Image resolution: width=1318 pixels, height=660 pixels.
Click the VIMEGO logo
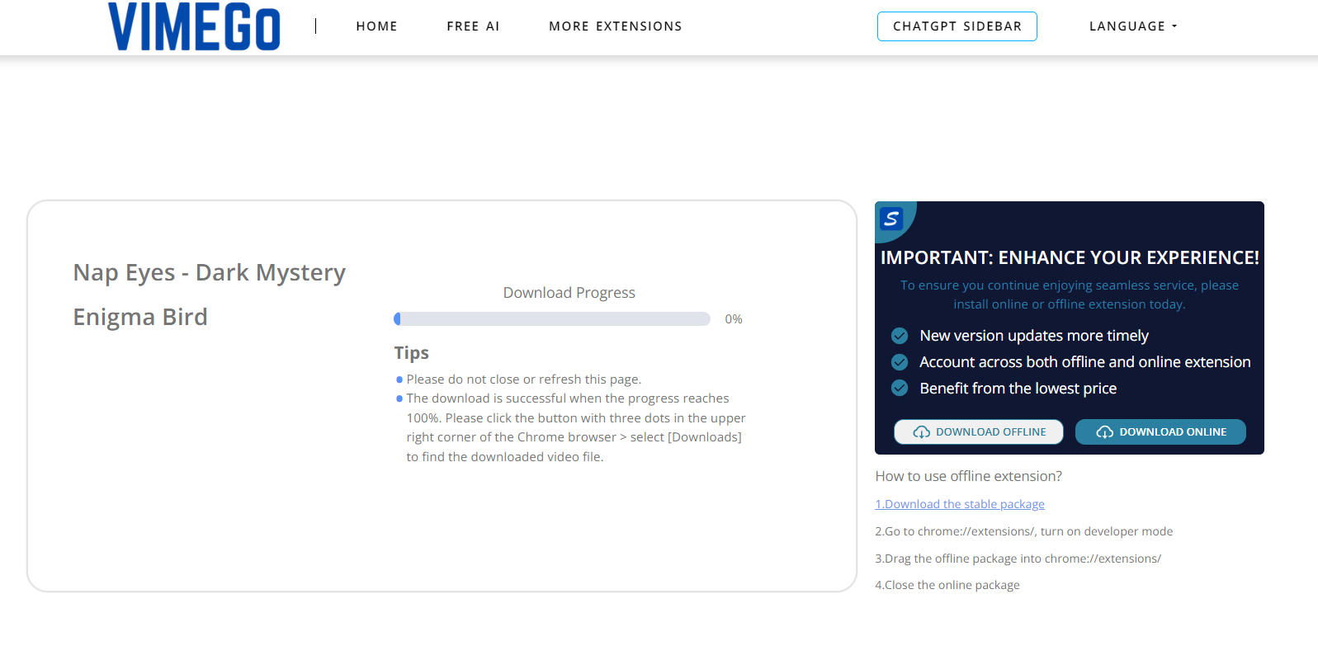(x=195, y=26)
